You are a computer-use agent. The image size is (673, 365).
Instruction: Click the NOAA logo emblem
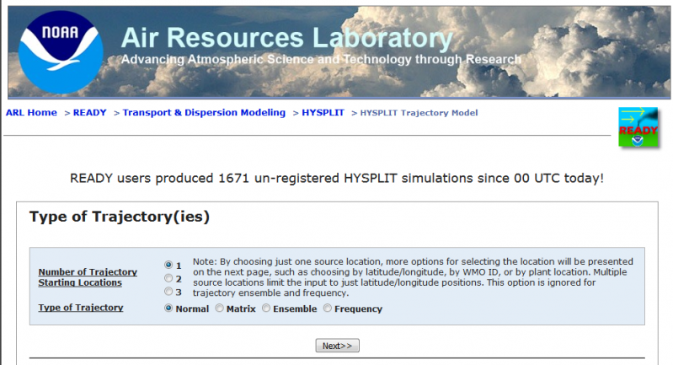[x=60, y=51]
